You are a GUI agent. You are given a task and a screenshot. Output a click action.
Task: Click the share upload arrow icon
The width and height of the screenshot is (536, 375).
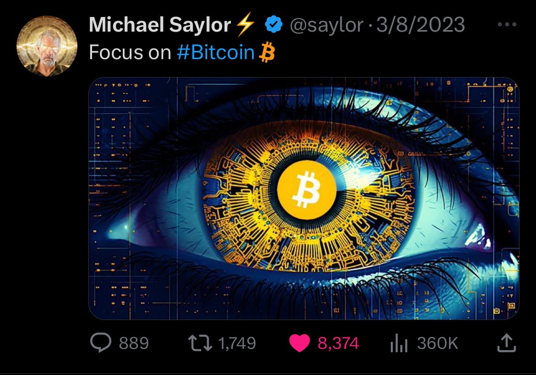506,343
